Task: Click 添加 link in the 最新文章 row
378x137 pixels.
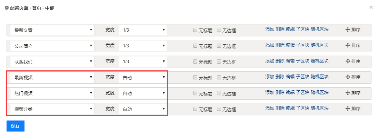Action: pos(270,30)
